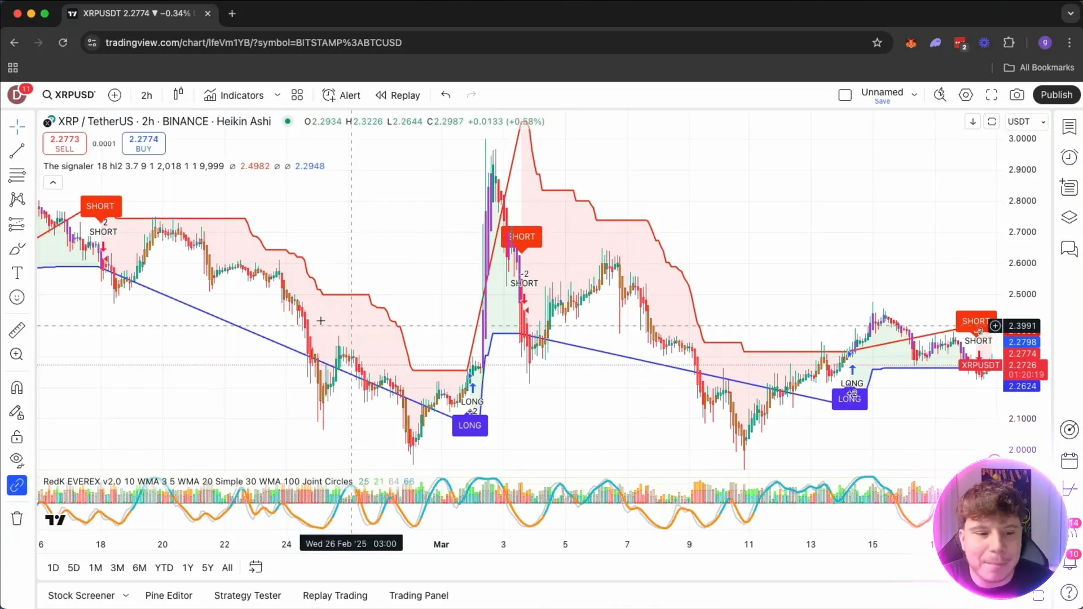Select the Text annotation tool

point(17,273)
